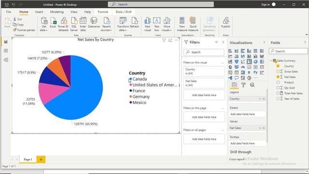This screenshot has height=174, width=309.
Task: Collapse the Fields pane
Action: coord(305,42)
